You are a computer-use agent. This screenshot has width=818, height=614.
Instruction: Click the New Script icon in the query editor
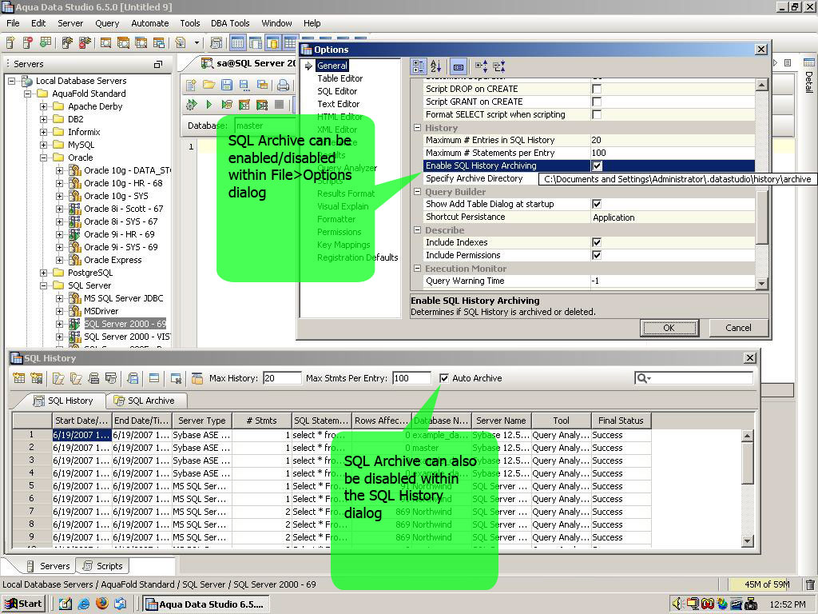tap(191, 85)
